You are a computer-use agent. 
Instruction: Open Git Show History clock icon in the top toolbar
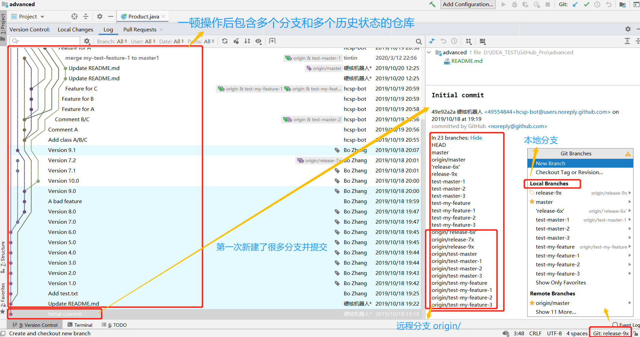pyautogui.click(x=597, y=4)
